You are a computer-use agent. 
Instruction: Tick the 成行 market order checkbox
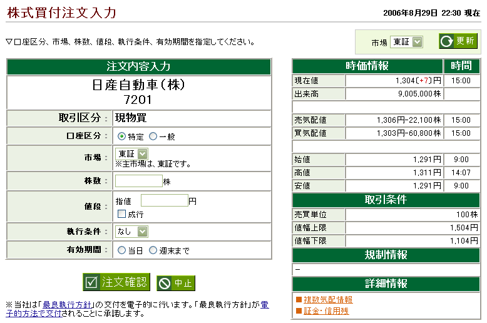[x=121, y=213]
